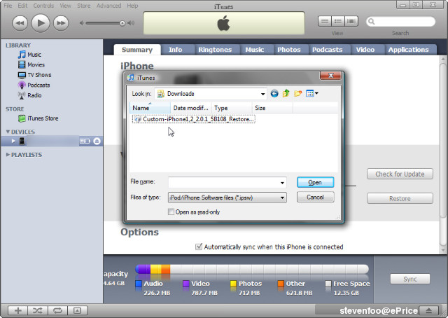Open the Store menu
This screenshot has width=448, height=318.
84,6
